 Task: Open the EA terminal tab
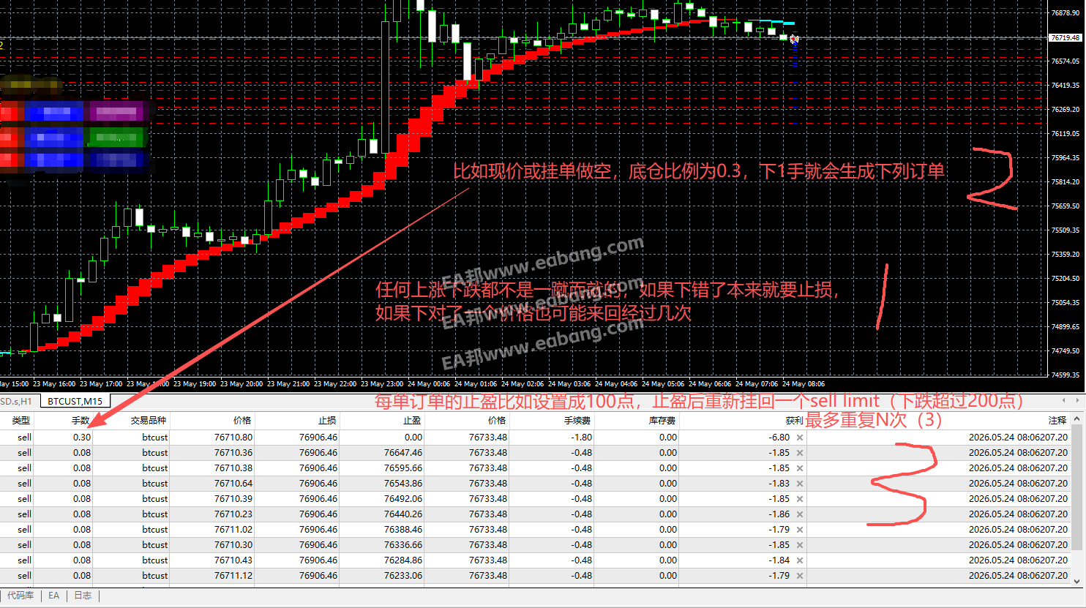(54, 596)
